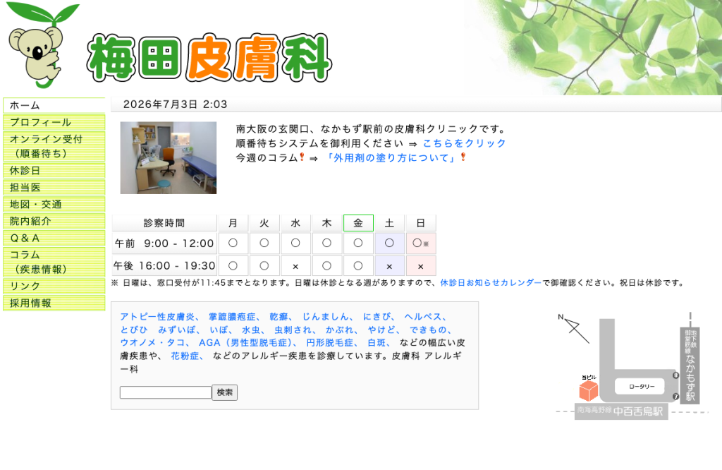The image size is (722, 470).
Task: Open the 外用剤の塗り方について column link
Action: 391,158
